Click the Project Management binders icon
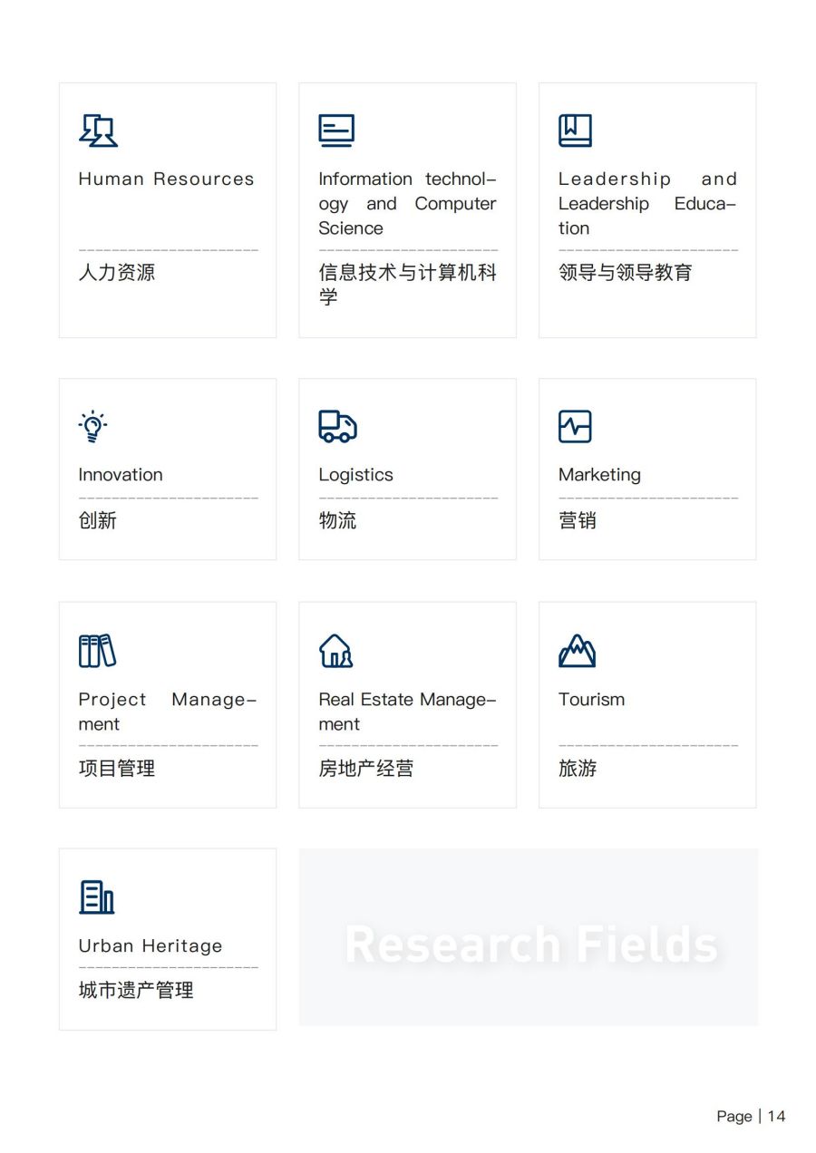Viewport: 816px width, 1153px height. point(97,651)
